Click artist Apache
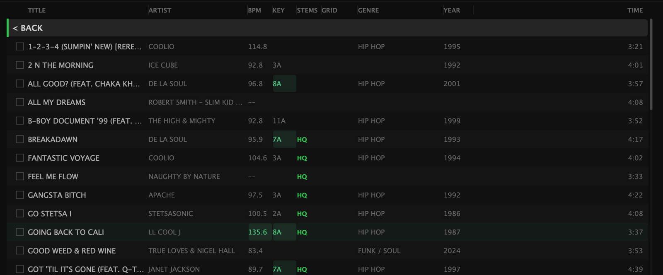 pos(162,195)
